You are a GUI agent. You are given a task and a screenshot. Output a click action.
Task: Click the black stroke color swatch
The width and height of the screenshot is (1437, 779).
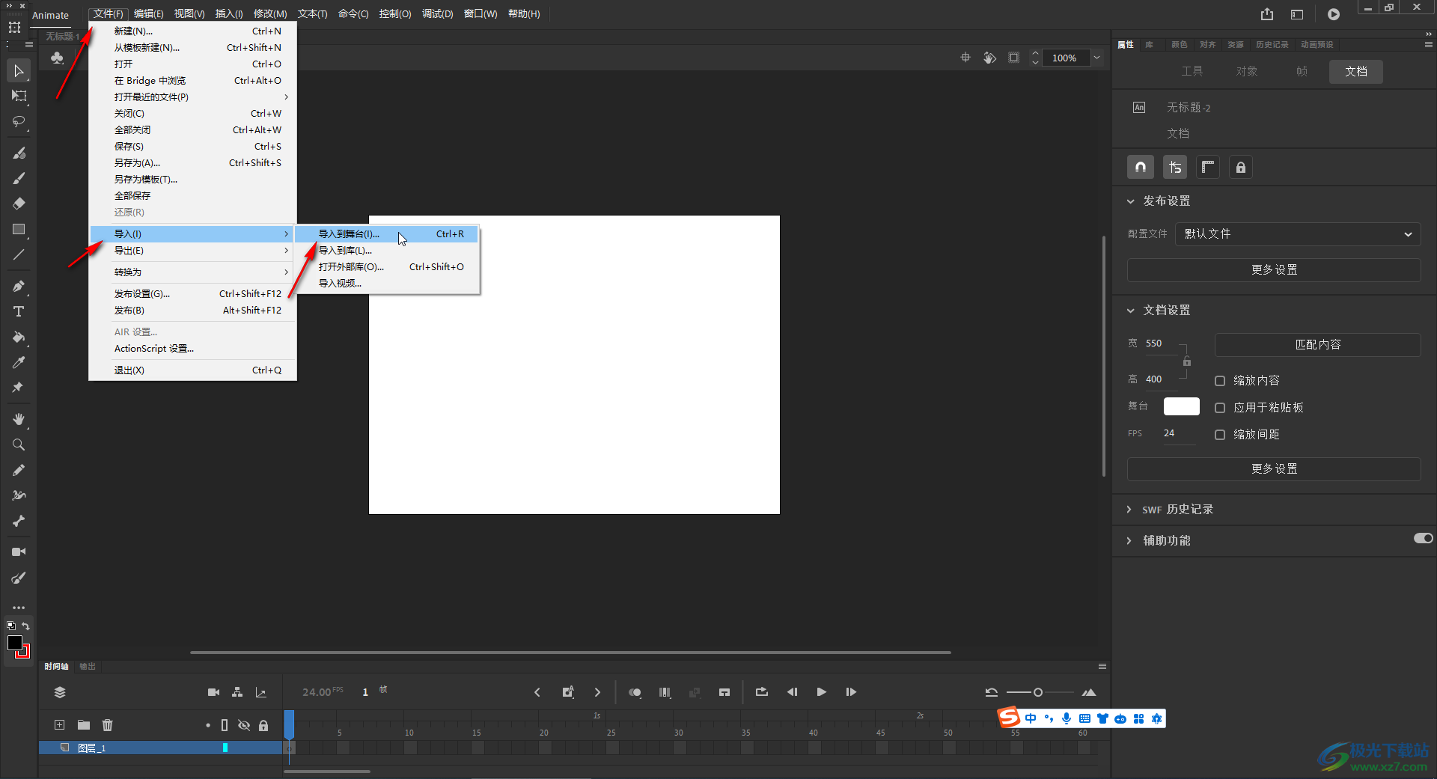[14, 643]
